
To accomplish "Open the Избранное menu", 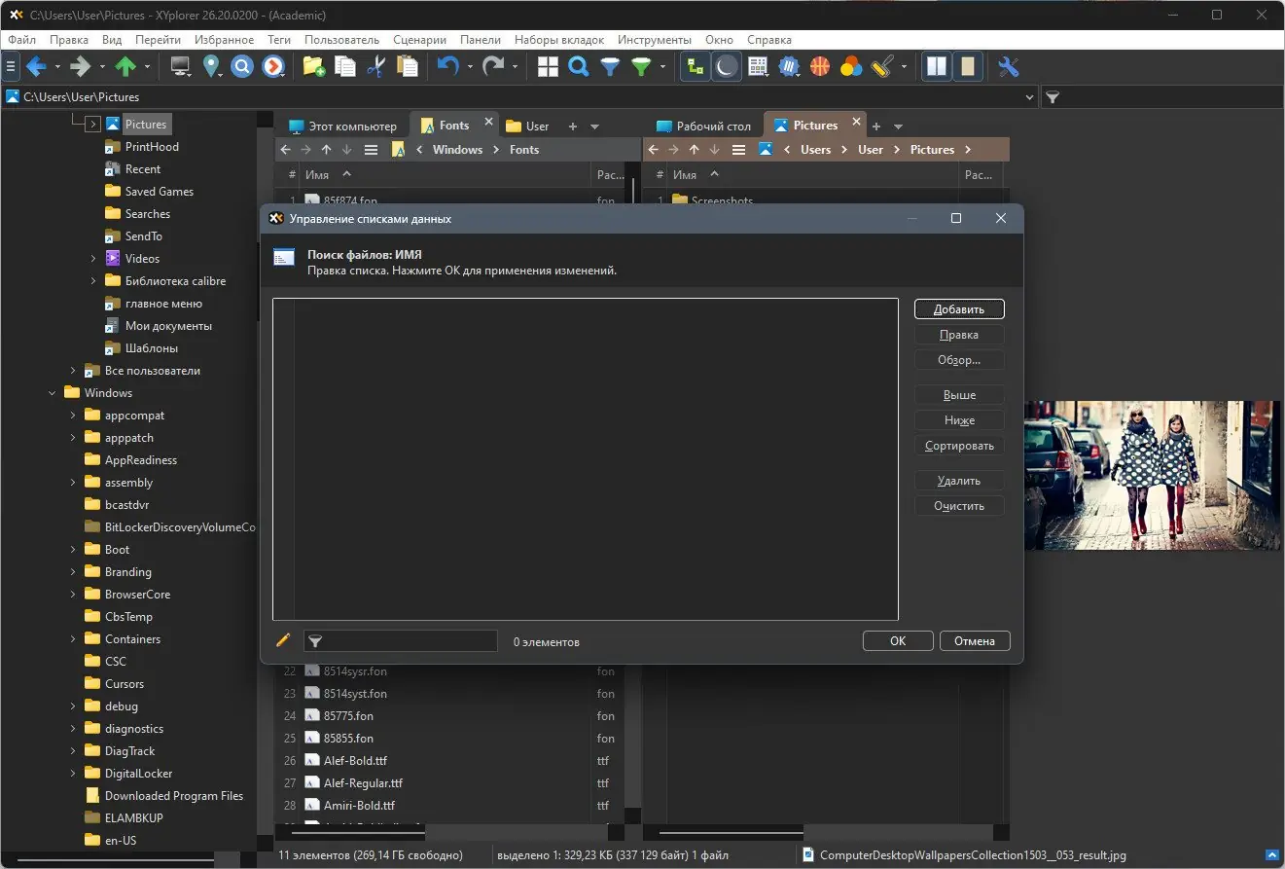I will tap(225, 40).
